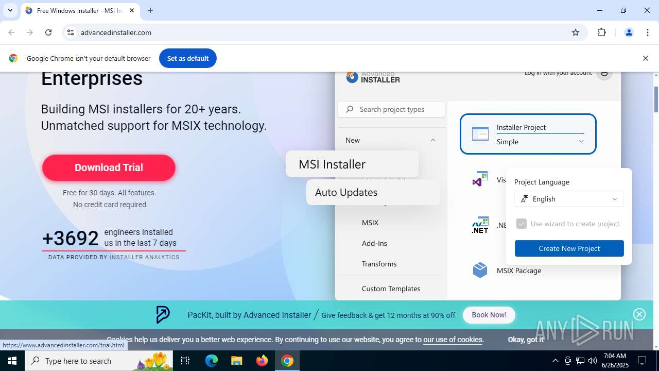Click the Search project types field
The height and width of the screenshot is (371, 659).
[391, 109]
